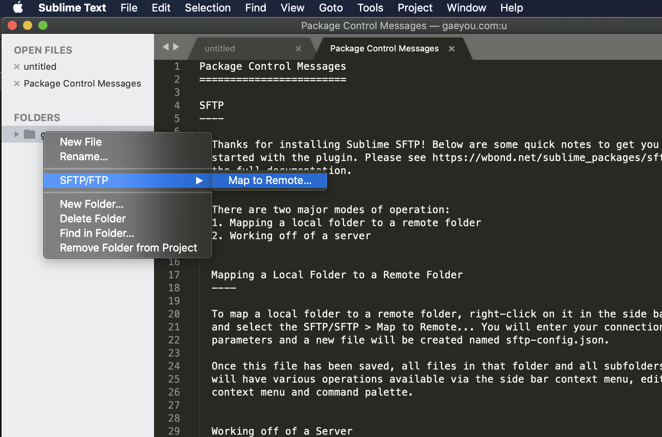Viewport: 662px width, 437px height.
Task: Click line number 1 in gutter
Action: point(177,66)
